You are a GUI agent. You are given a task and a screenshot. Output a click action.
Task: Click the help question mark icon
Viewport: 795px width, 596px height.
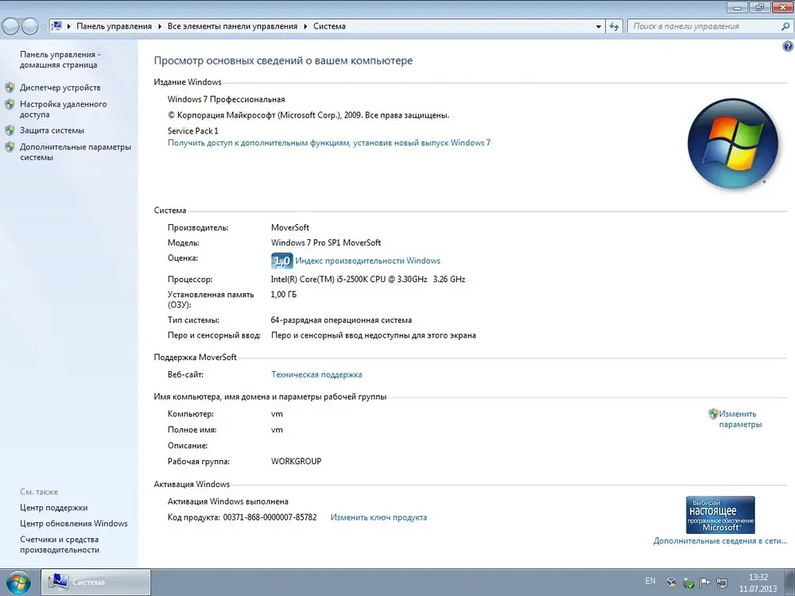click(787, 47)
